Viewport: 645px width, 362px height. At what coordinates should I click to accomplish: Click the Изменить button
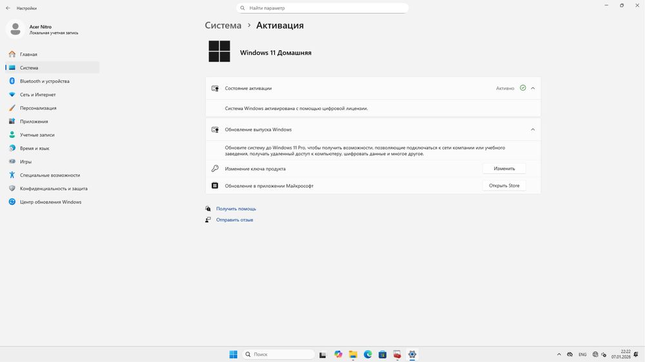tap(504, 169)
